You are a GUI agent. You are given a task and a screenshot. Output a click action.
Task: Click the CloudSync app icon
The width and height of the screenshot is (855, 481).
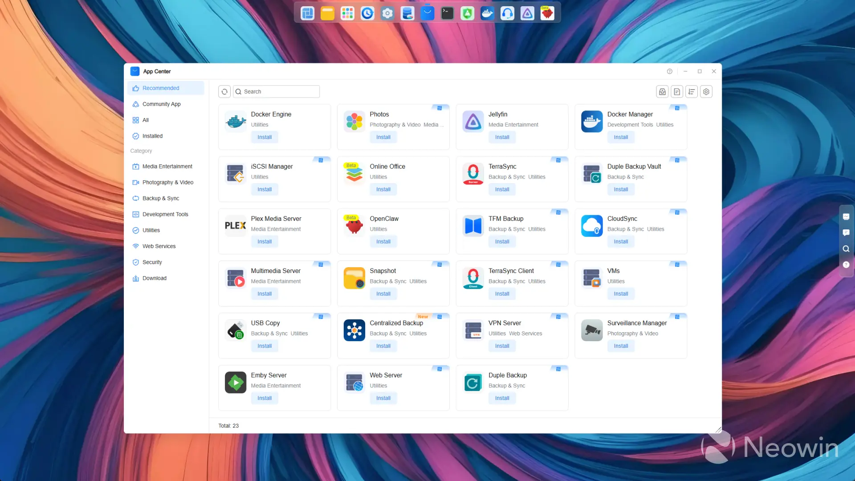coord(592,226)
